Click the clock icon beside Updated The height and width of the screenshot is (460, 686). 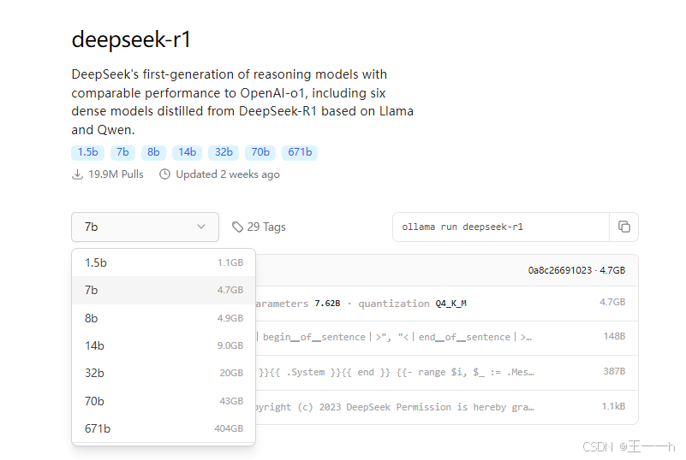[164, 174]
